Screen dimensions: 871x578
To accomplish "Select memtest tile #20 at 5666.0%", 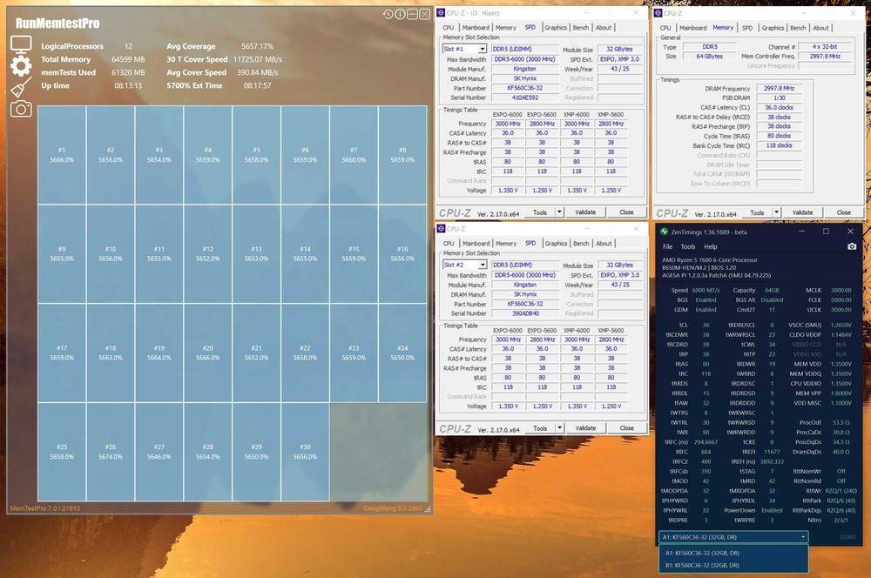I will [208, 353].
